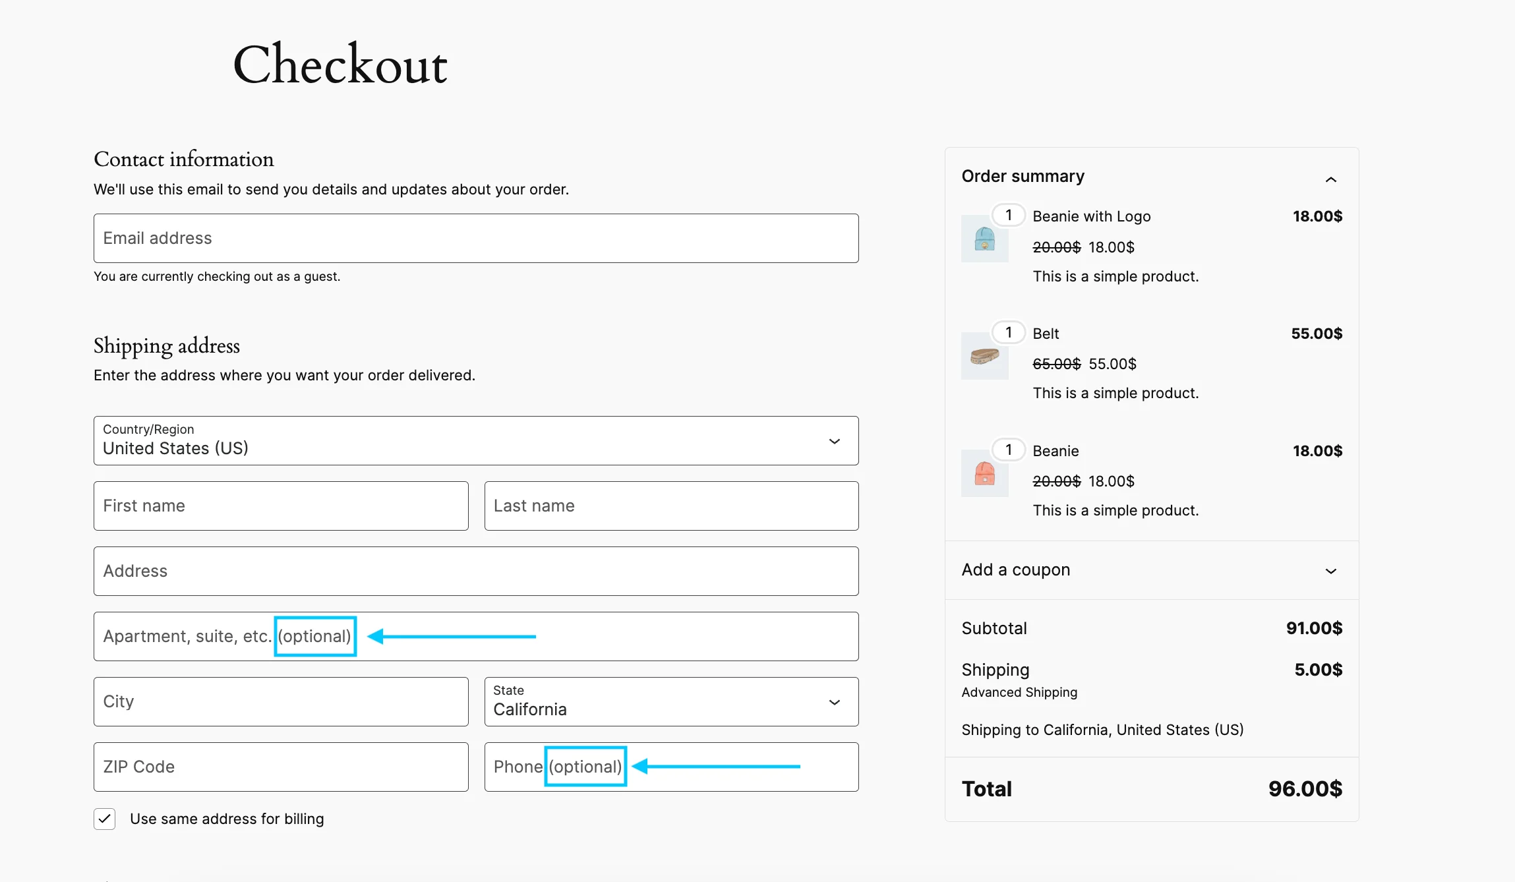Click the Address input field
1515x882 pixels.
pos(475,570)
